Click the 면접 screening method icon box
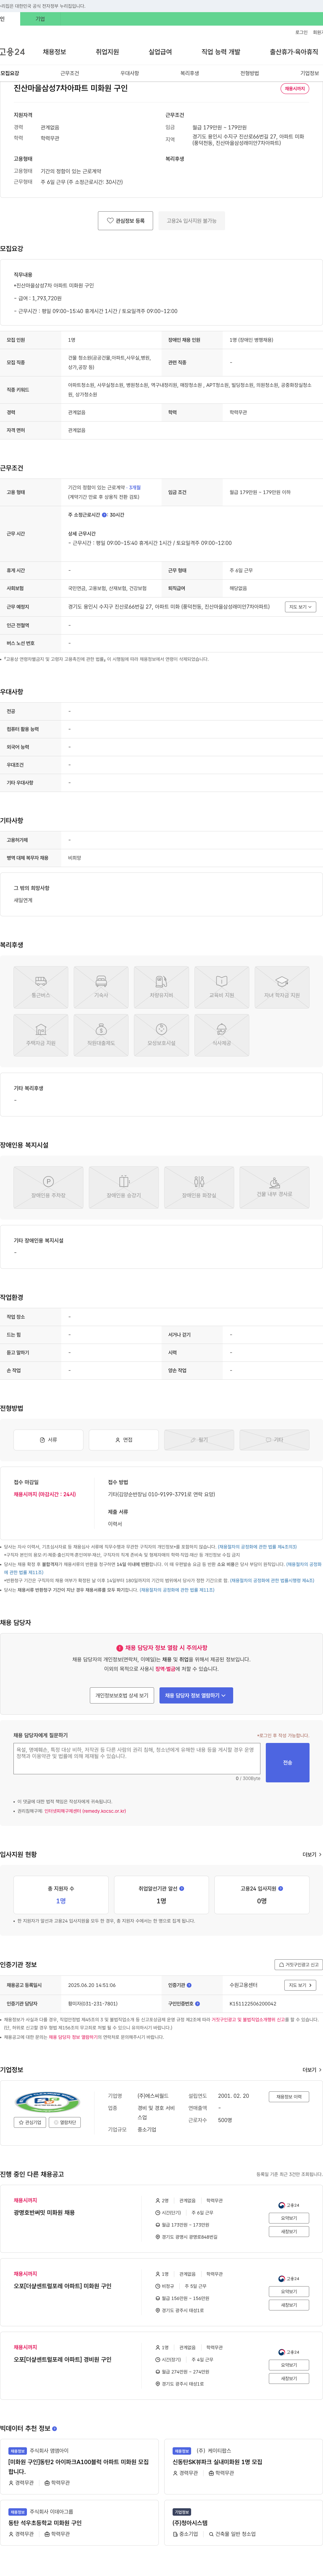 pos(123,1440)
